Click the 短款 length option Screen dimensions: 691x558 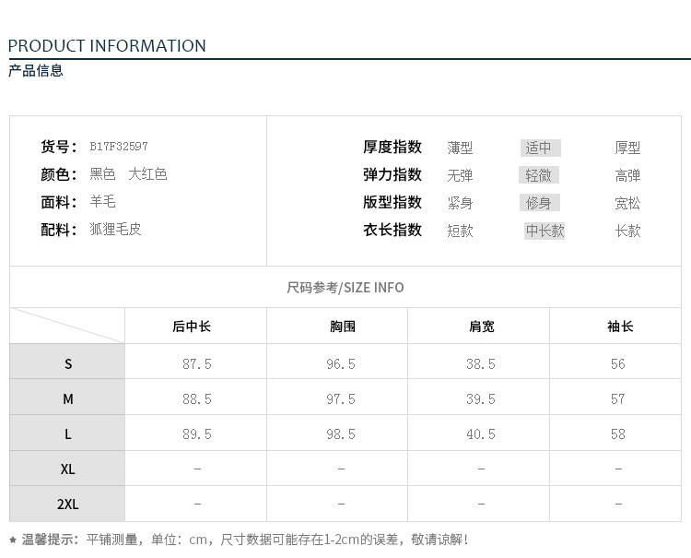460,231
